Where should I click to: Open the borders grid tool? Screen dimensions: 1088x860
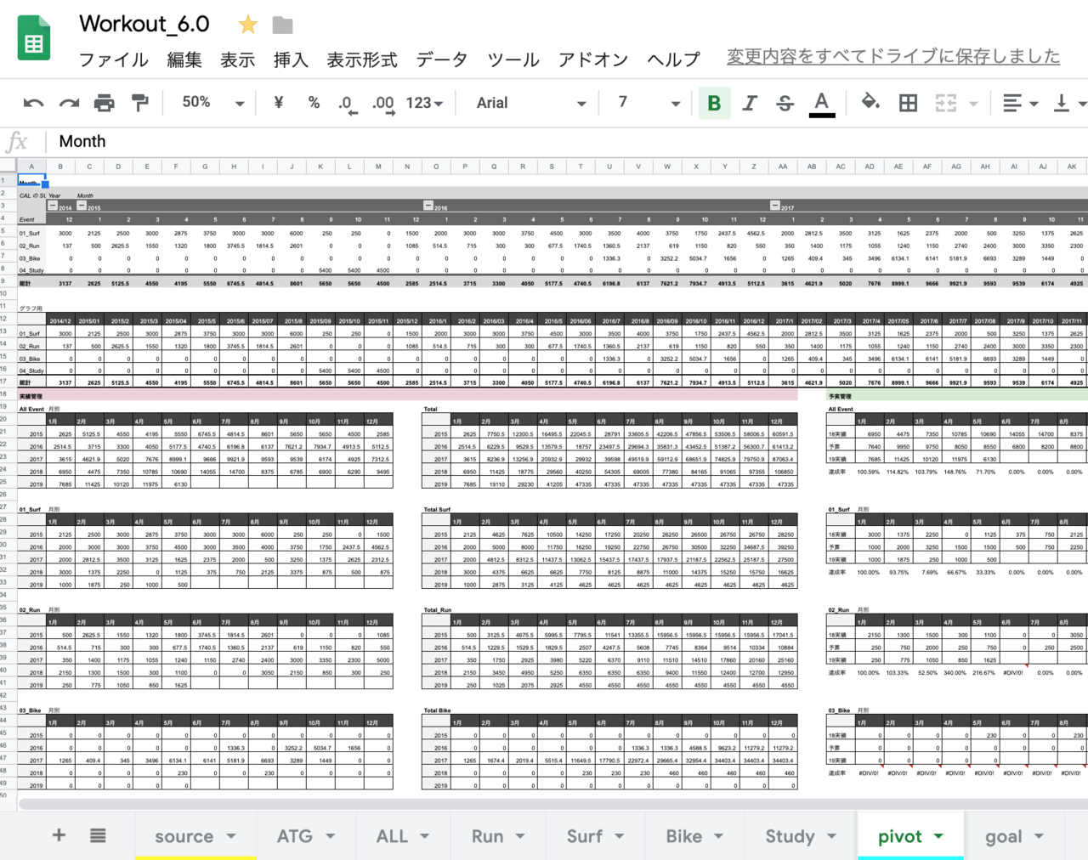[908, 103]
